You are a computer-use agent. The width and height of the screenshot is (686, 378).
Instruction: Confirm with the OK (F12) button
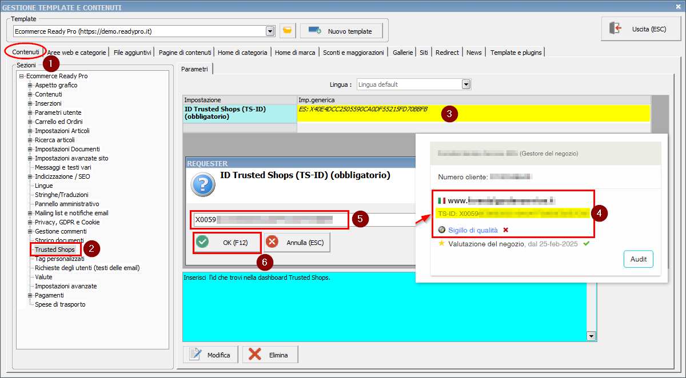227,242
